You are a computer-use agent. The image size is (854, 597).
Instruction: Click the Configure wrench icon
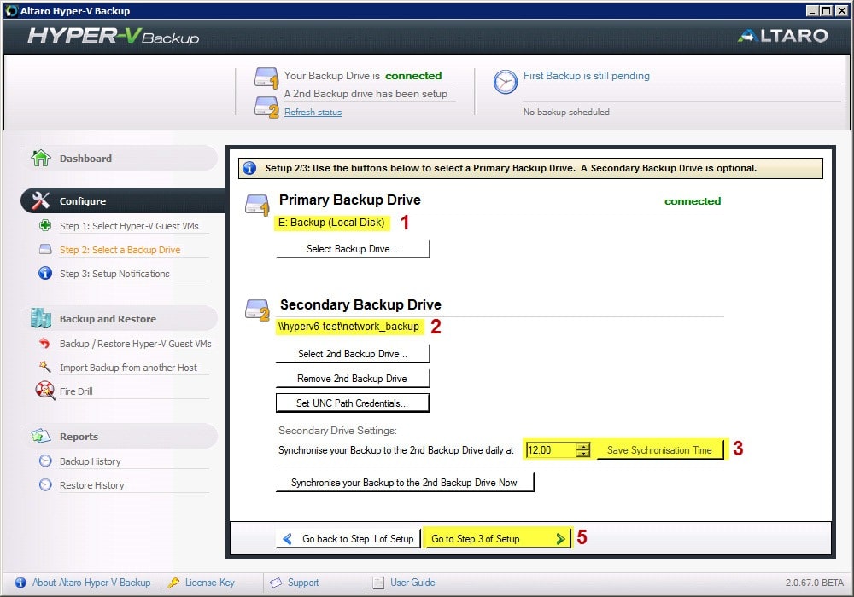pos(41,200)
